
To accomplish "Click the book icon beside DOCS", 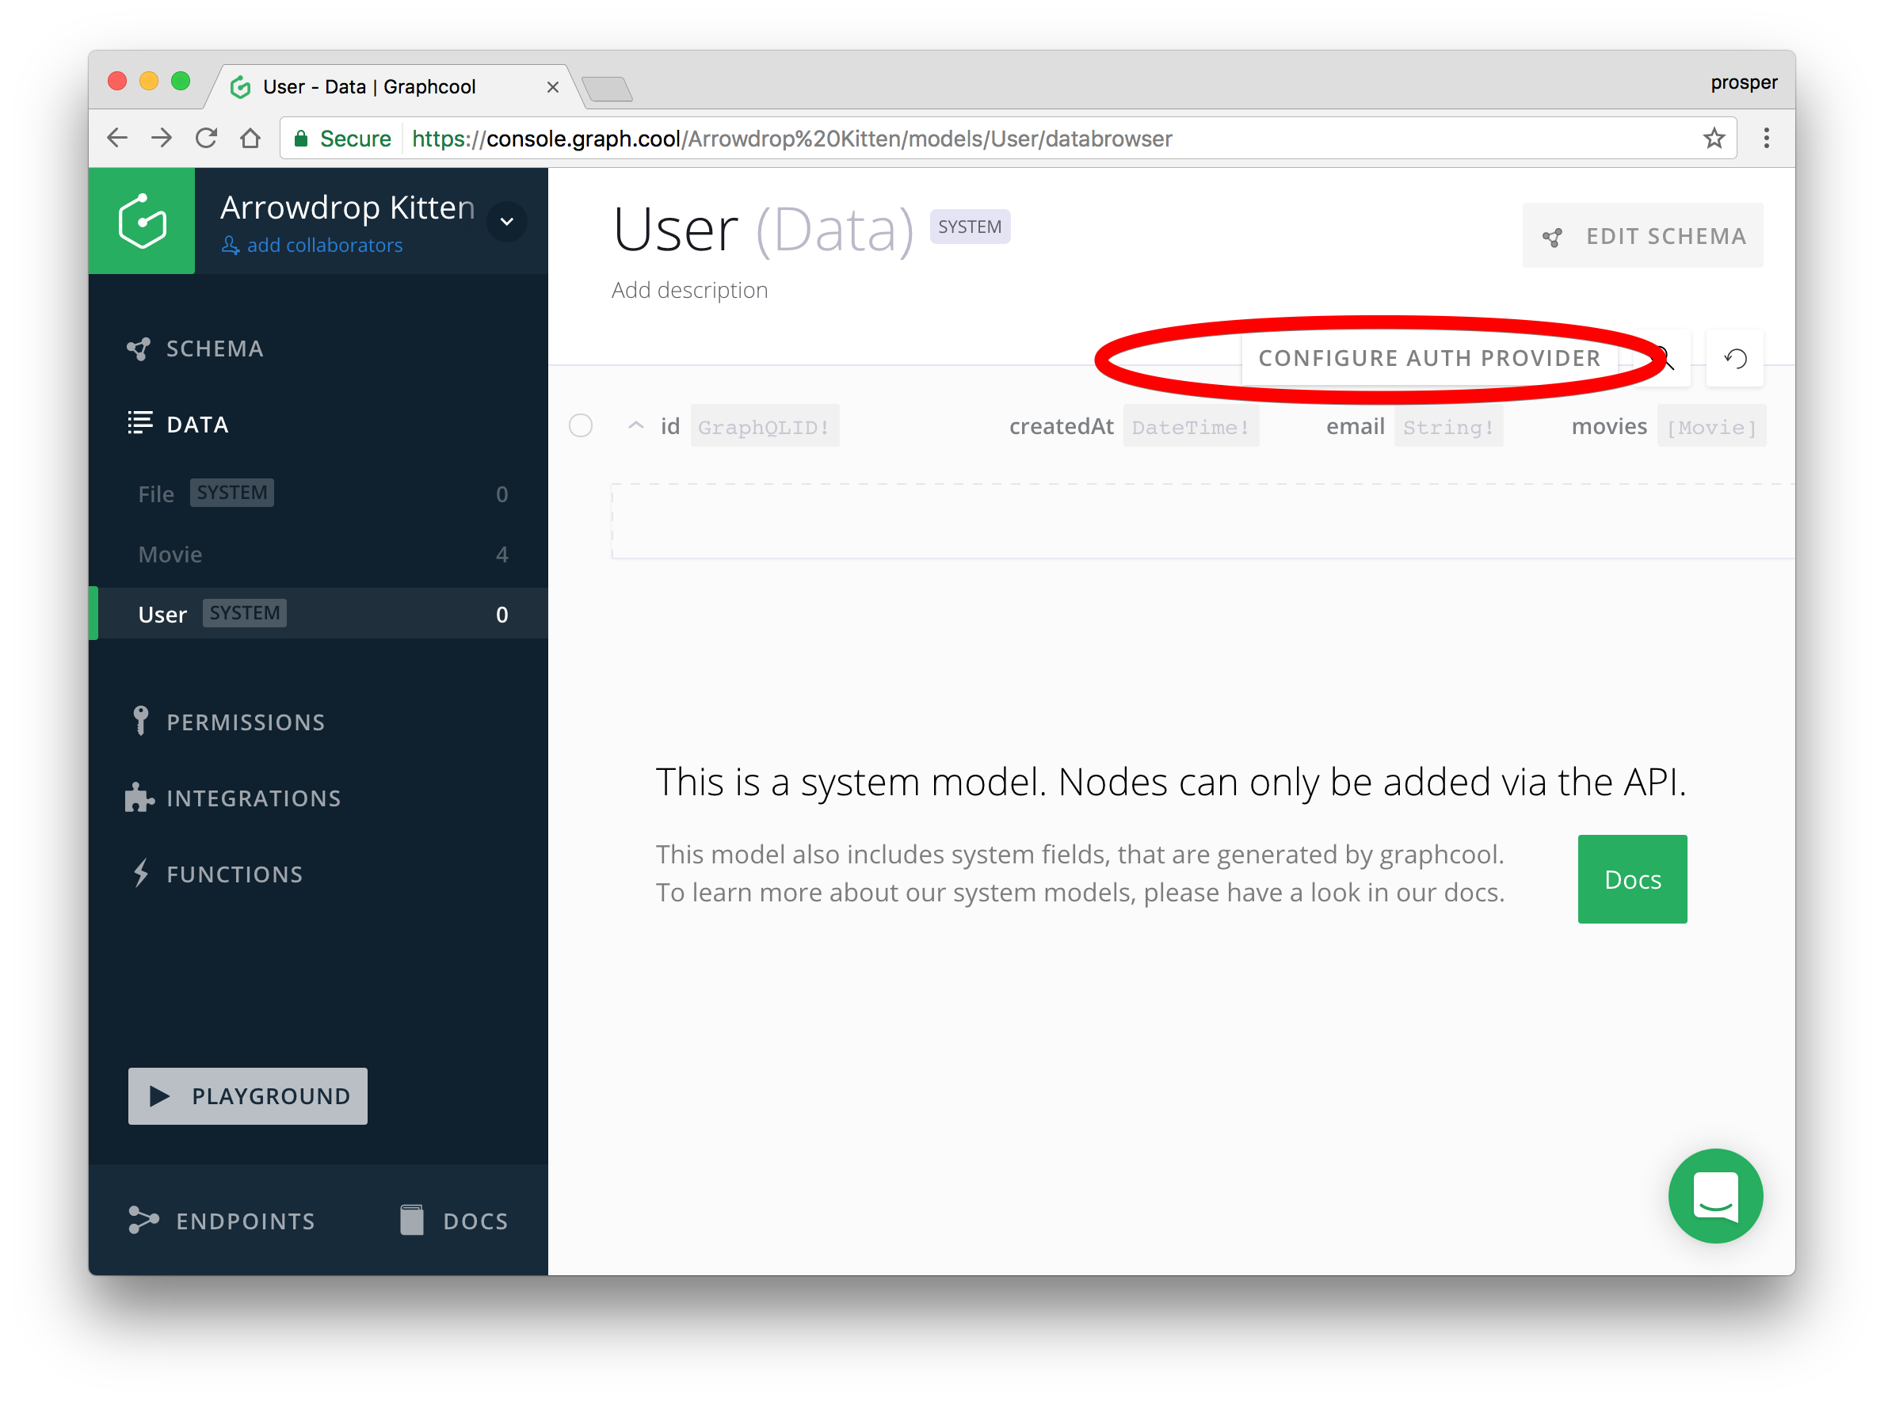I will [412, 1220].
